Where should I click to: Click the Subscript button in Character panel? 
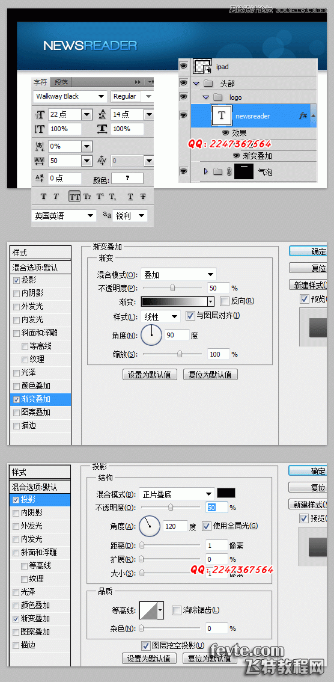(x=112, y=197)
